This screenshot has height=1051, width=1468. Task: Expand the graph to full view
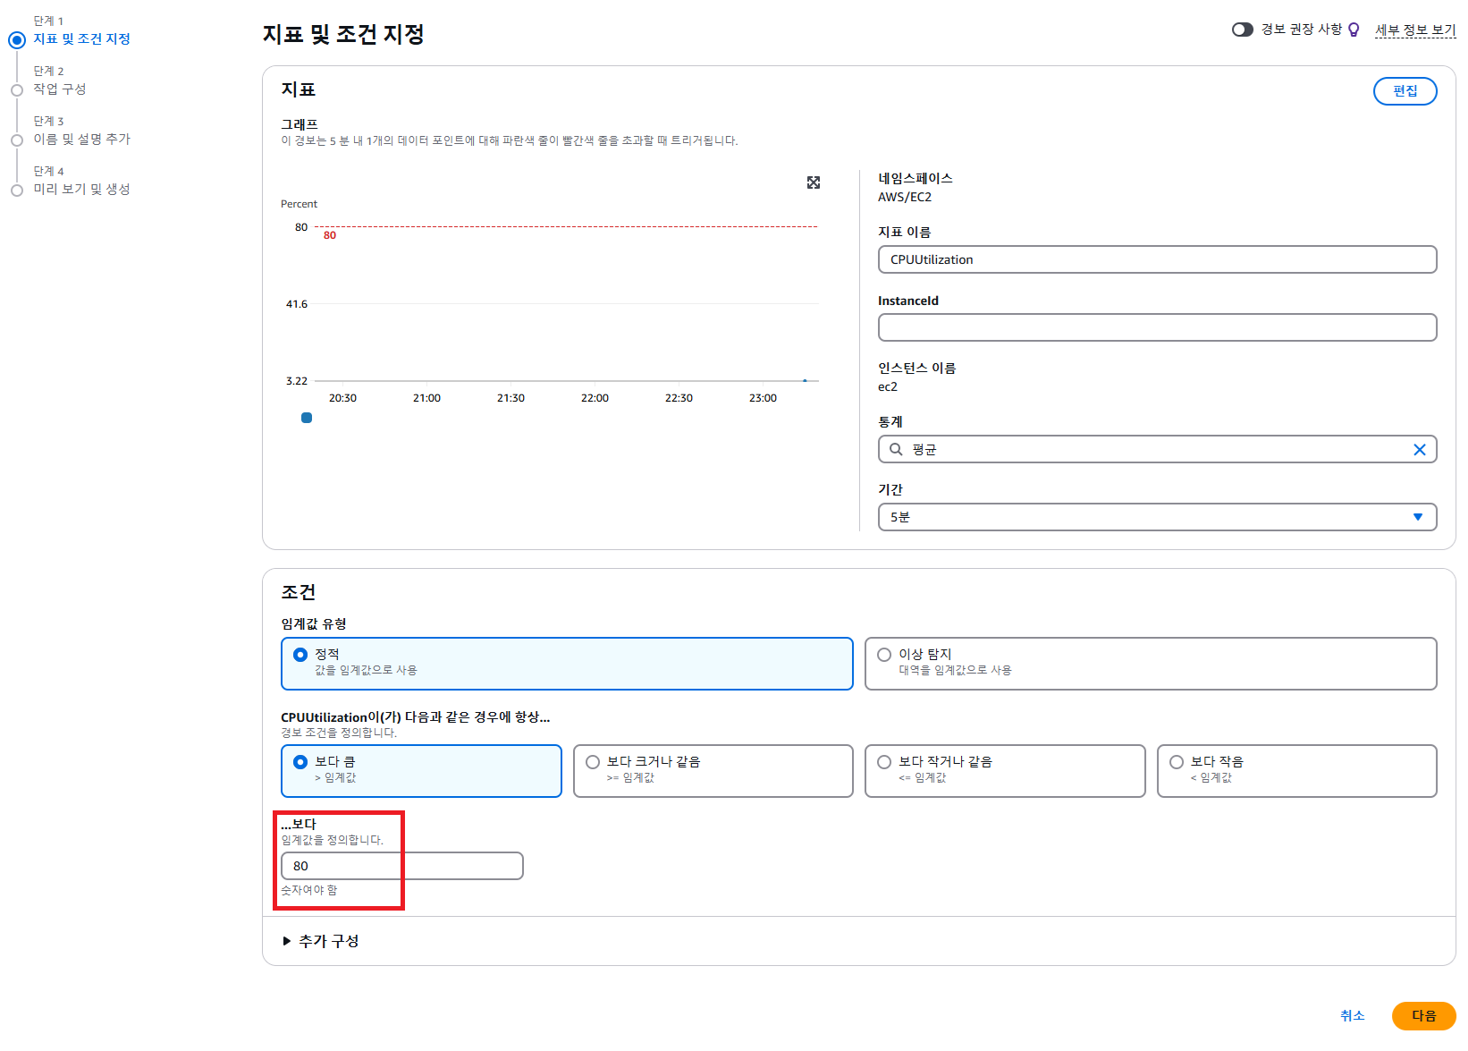click(x=814, y=182)
